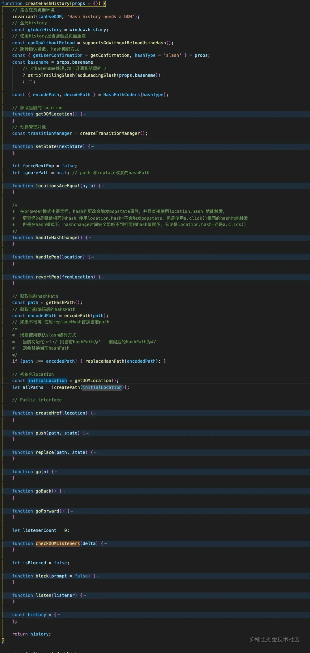Viewport: 310px width, 653px height.
Task: Click the invariant call on canUseDOM line
Action: pos(24,17)
